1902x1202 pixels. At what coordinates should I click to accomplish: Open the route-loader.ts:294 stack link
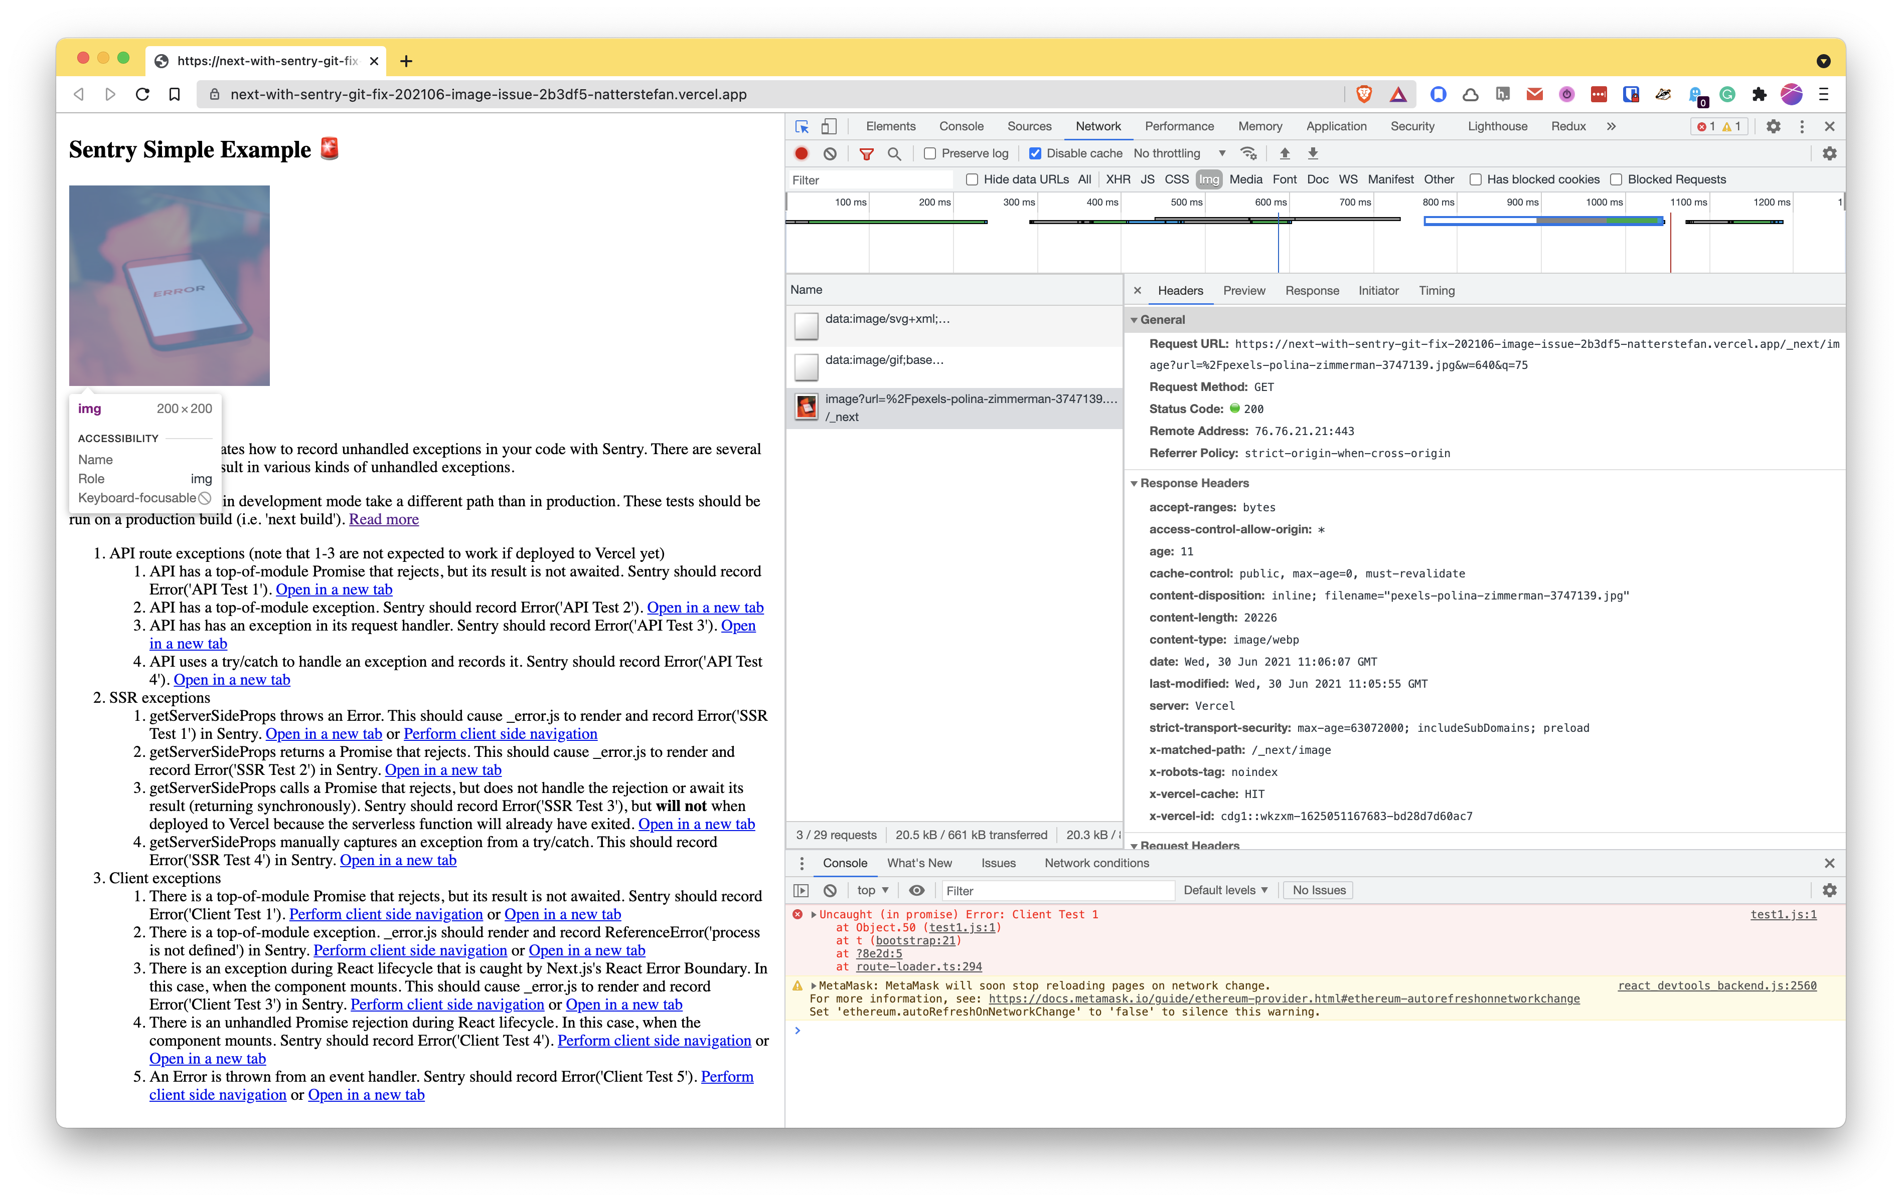[918, 967]
